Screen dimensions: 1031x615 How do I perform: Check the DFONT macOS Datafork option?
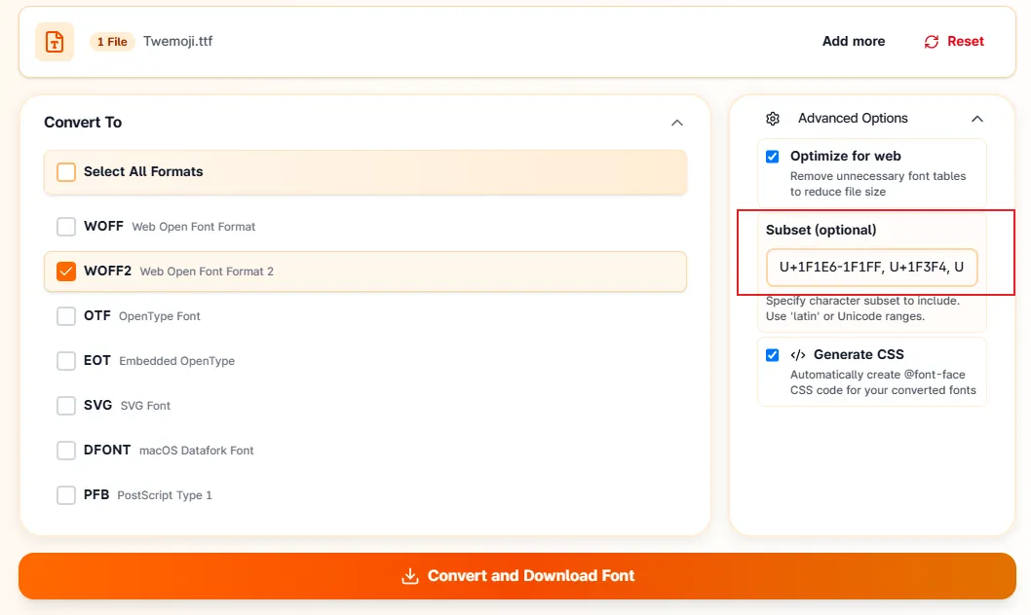point(65,451)
